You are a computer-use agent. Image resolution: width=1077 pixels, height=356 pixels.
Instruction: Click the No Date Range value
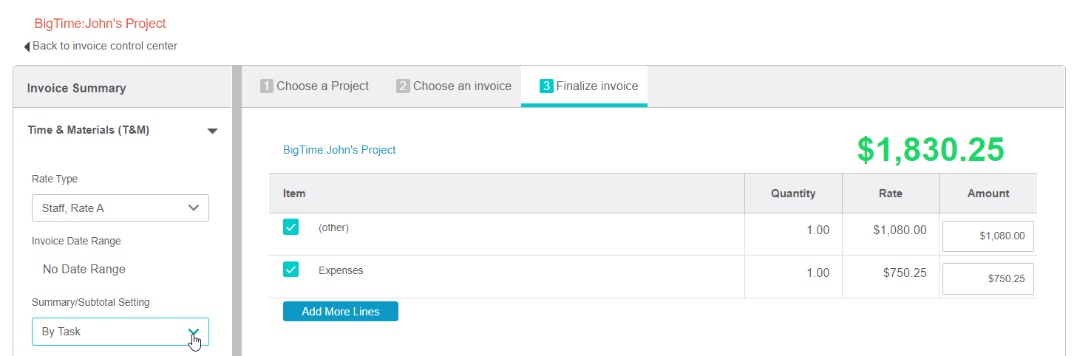click(84, 270)
